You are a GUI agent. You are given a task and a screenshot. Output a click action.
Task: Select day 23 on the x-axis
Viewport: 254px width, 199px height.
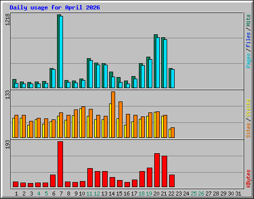pos(179,194)
